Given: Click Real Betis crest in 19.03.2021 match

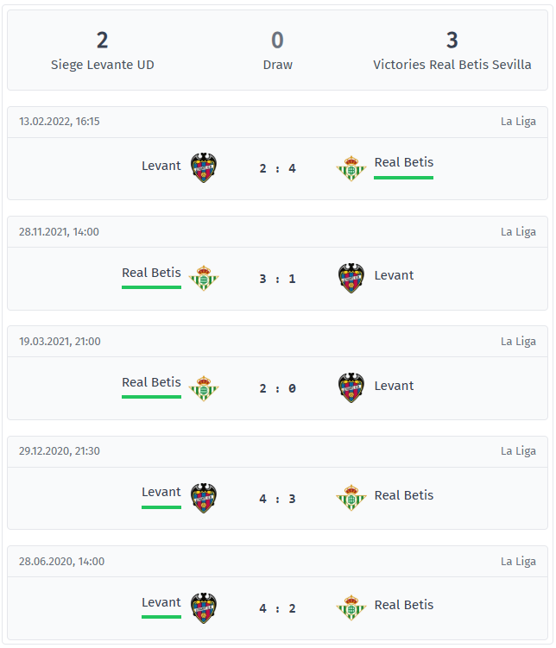Looking at the screenshot, I should 204,388.
